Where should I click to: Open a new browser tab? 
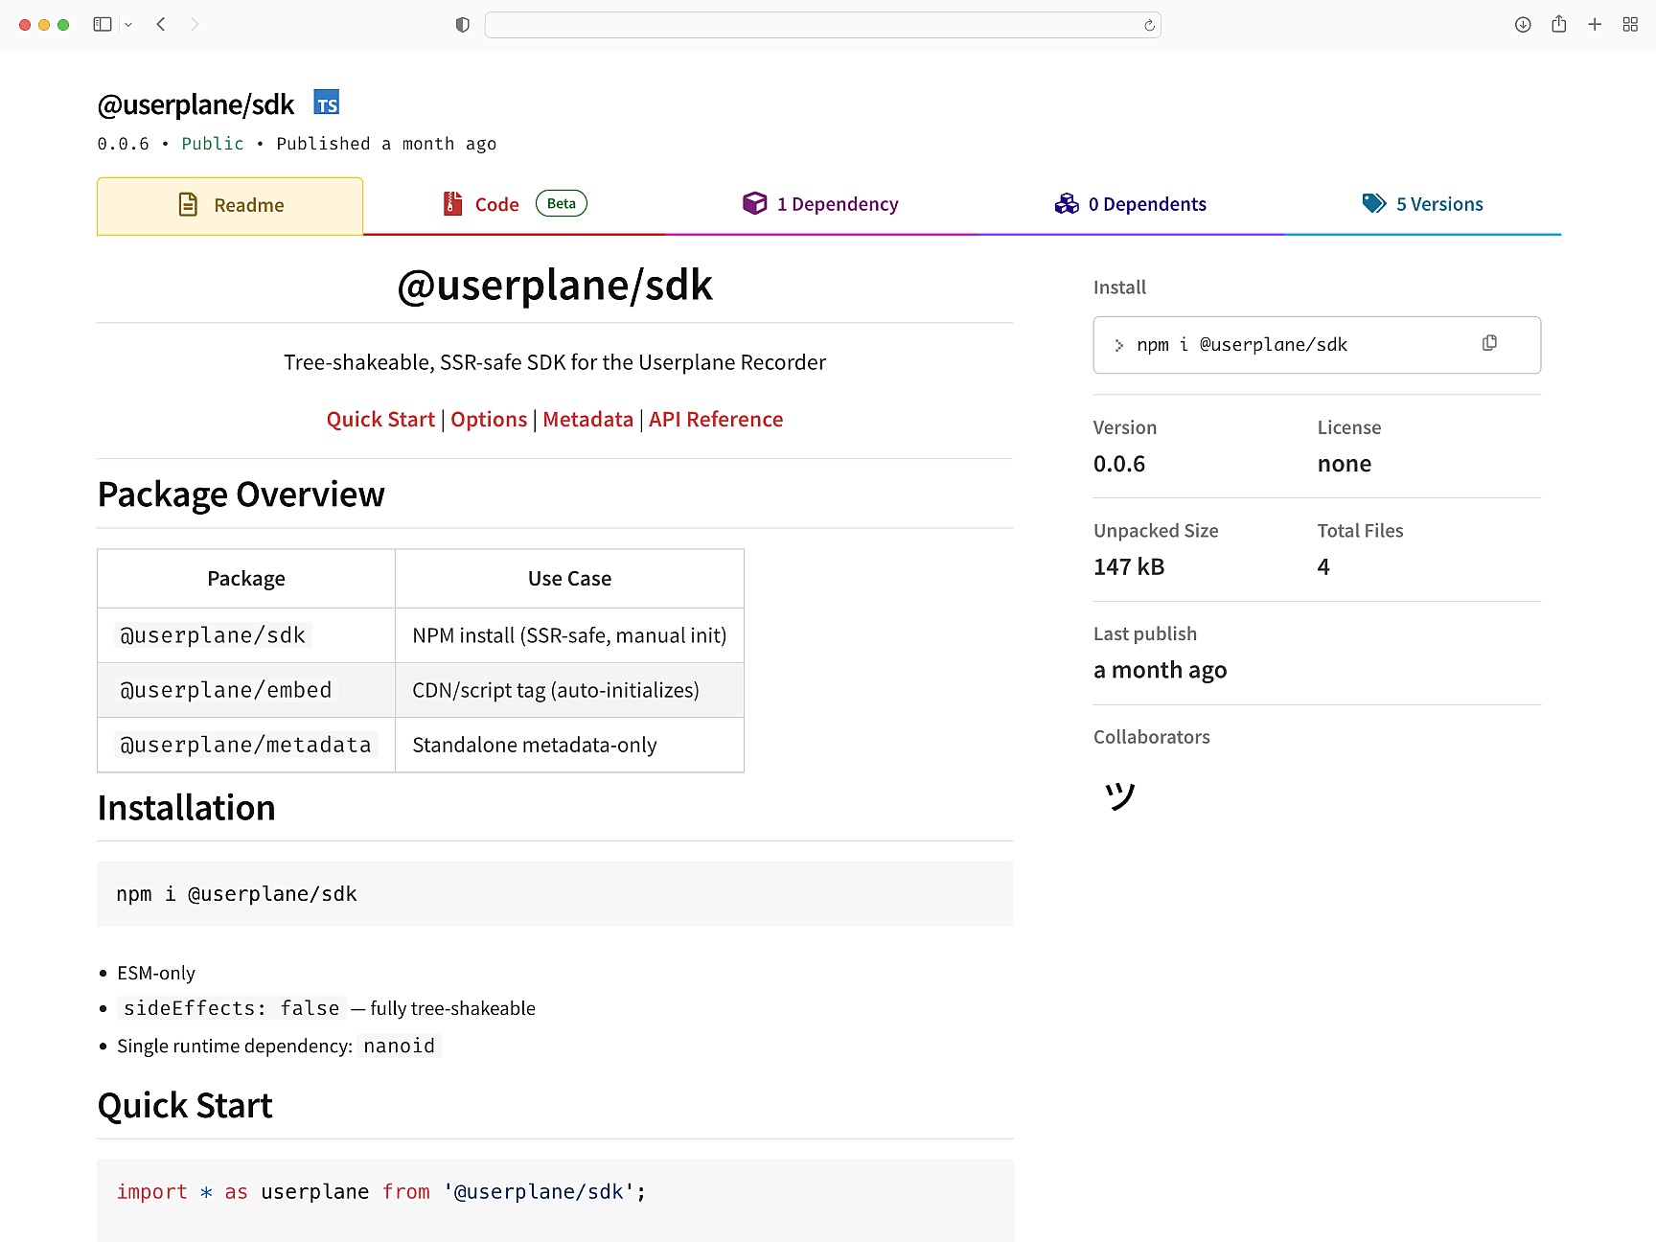pos(1595,24)
